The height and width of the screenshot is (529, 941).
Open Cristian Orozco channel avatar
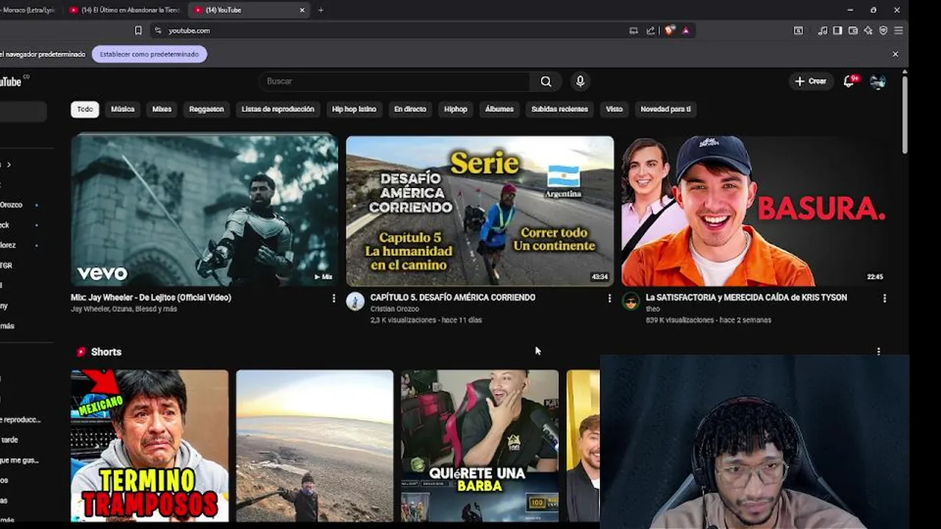[355, 301]
